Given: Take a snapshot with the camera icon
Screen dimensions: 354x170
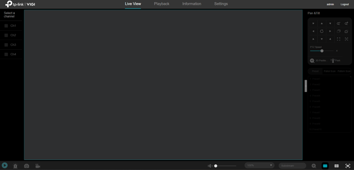Looking at the screenshot, I should click(x=27, y=166).
